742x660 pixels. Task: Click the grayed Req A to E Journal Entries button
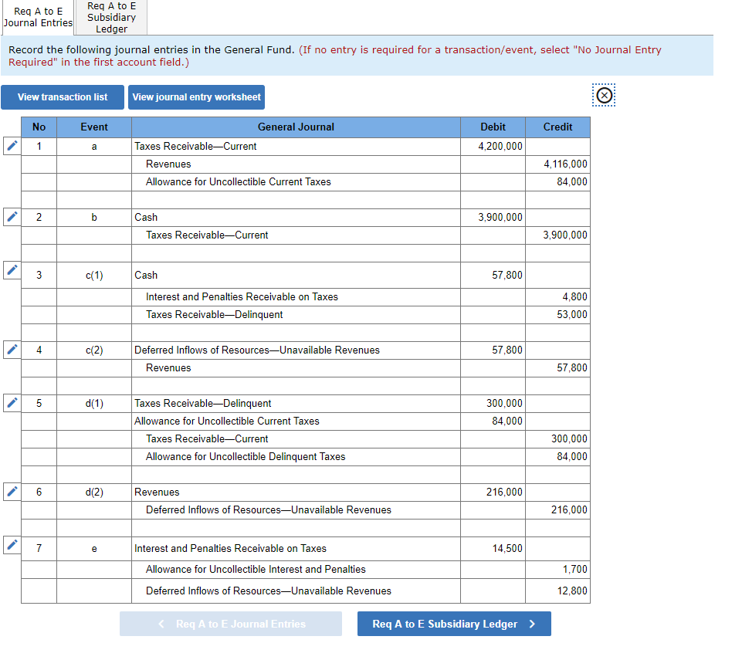230,623
